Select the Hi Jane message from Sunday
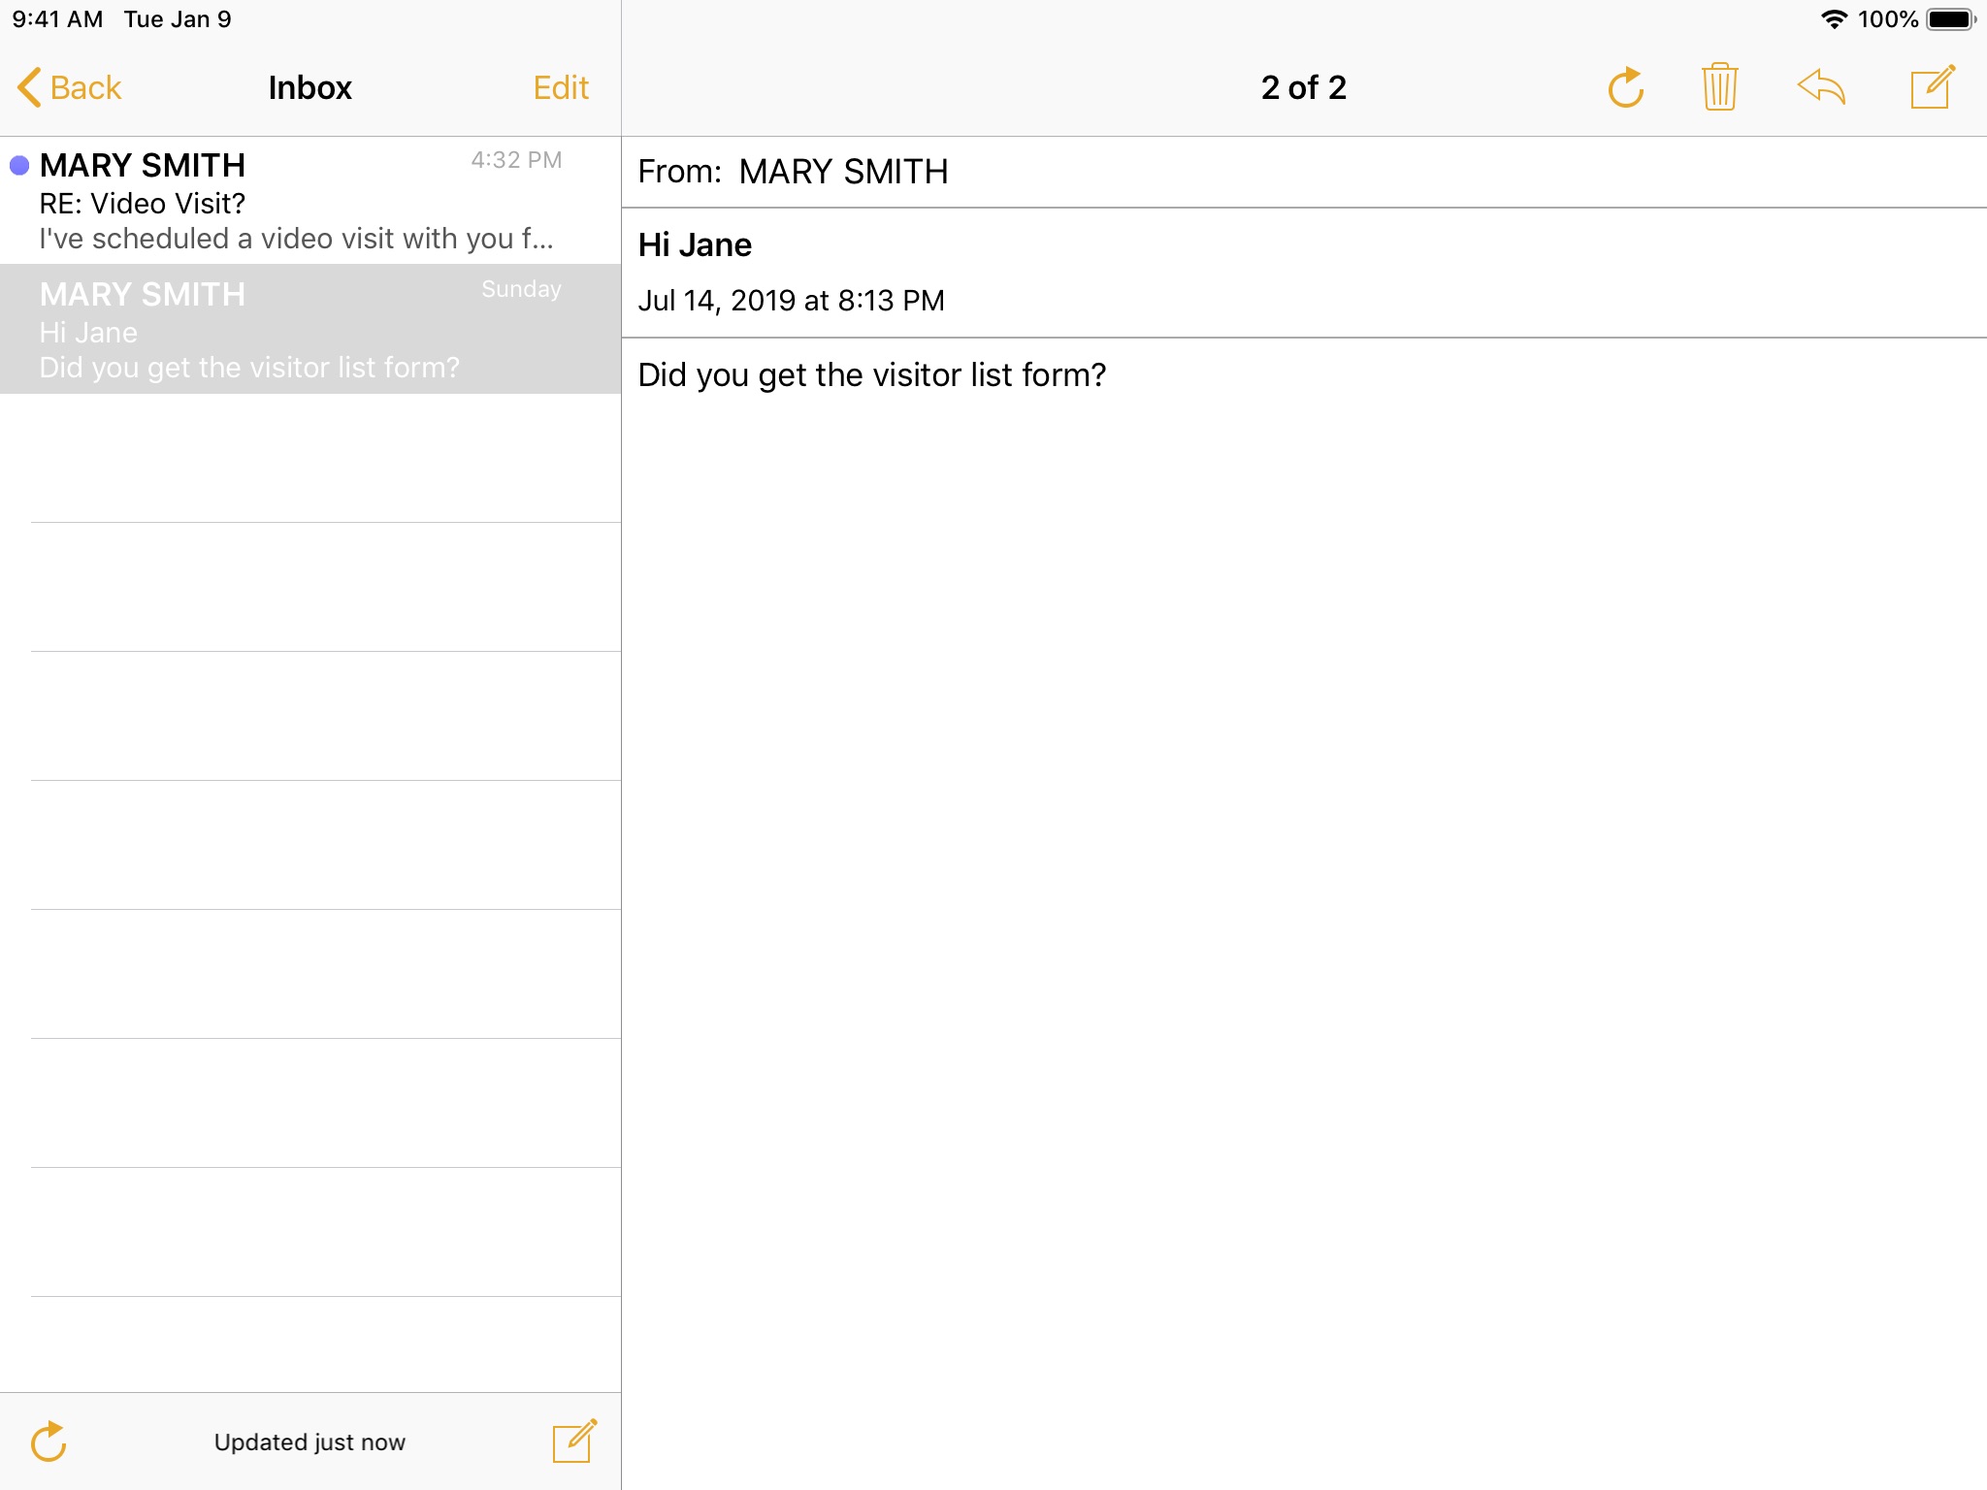The width and height of the screenshot is (1987, 1490). pyautogui.click(x=310, y=329)
